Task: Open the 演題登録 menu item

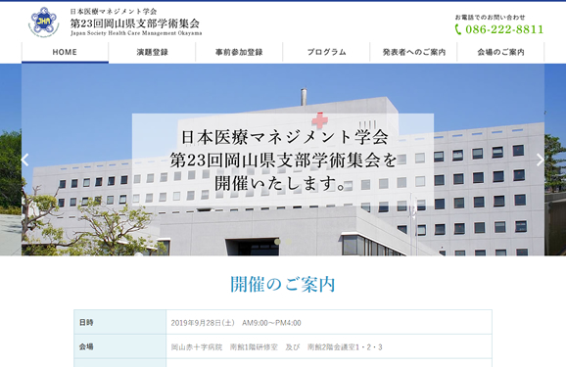Action: pyautogui.click(x=153, y=52)
